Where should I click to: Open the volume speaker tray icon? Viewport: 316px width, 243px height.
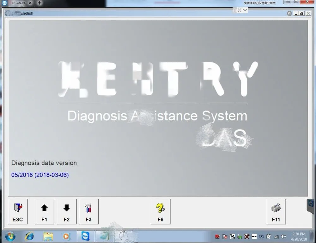pyautogui.click(x=283, y=237)
